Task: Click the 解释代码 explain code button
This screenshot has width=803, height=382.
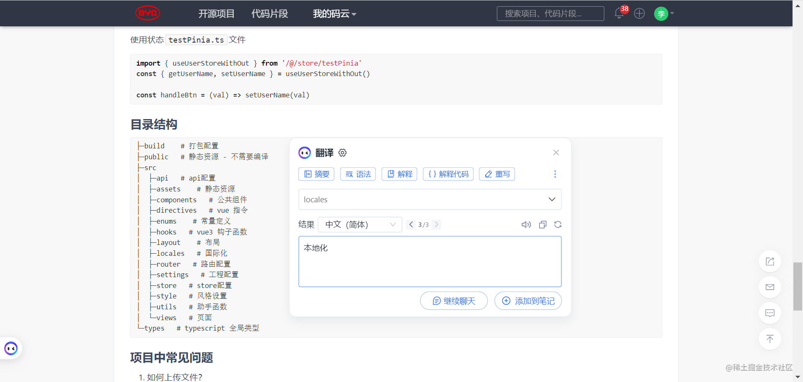Action: [448, 174]
